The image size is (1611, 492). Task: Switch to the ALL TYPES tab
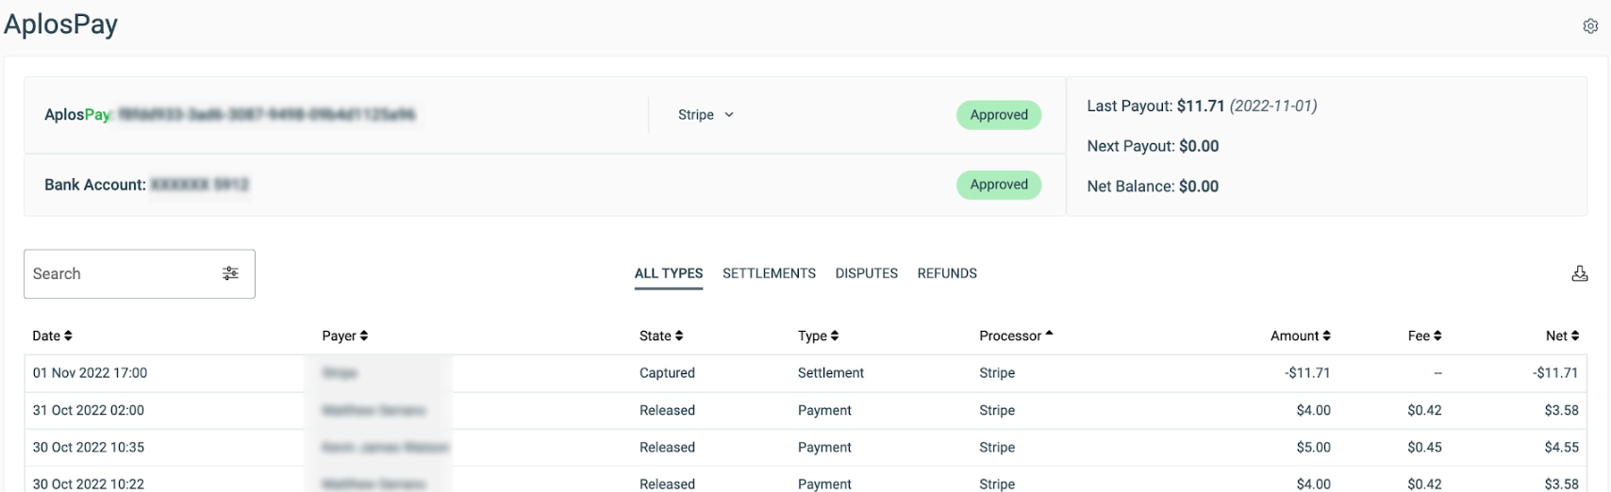click(x=669, y=273)
